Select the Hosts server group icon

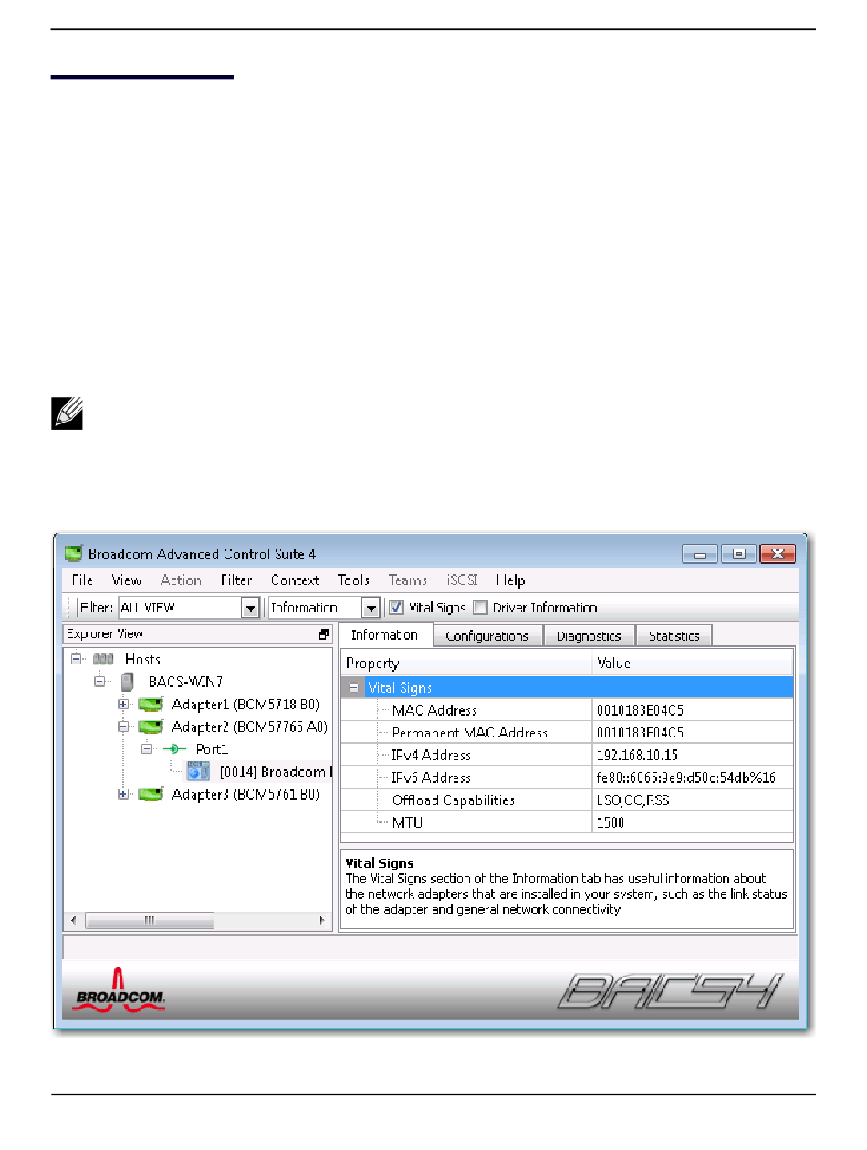tap(105, 659)
